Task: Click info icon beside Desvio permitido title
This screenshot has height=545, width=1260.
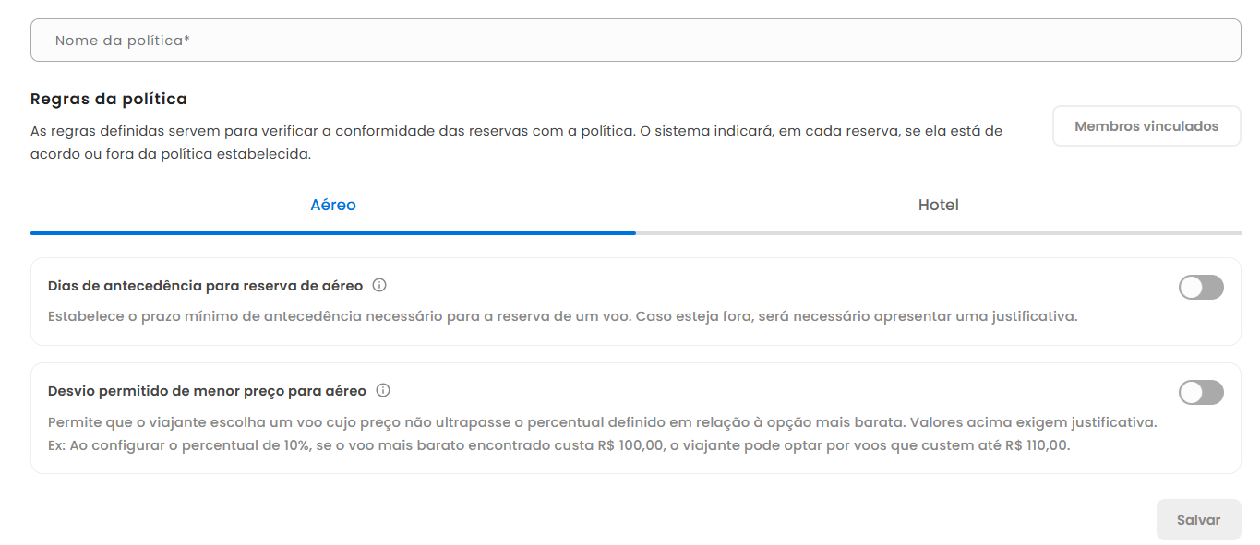Action: click(383, 391)
